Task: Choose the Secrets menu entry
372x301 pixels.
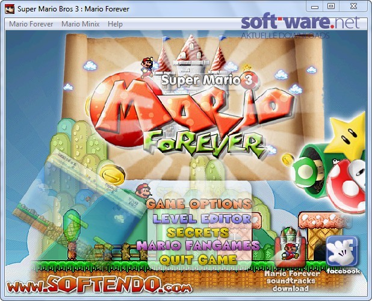Action: [x=198, y=232]
